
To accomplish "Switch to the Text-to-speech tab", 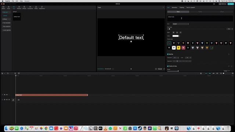I will (x=191, y=7).
